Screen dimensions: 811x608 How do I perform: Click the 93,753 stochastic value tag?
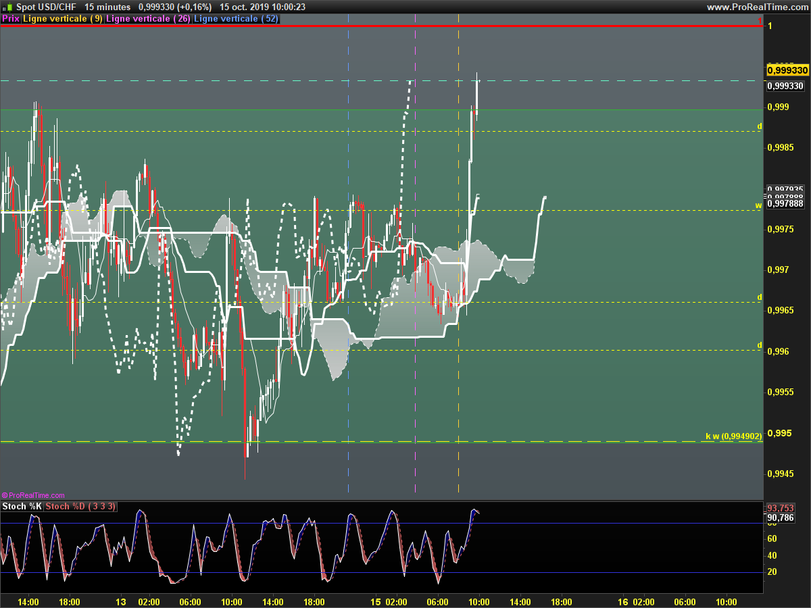coord(780,508)
